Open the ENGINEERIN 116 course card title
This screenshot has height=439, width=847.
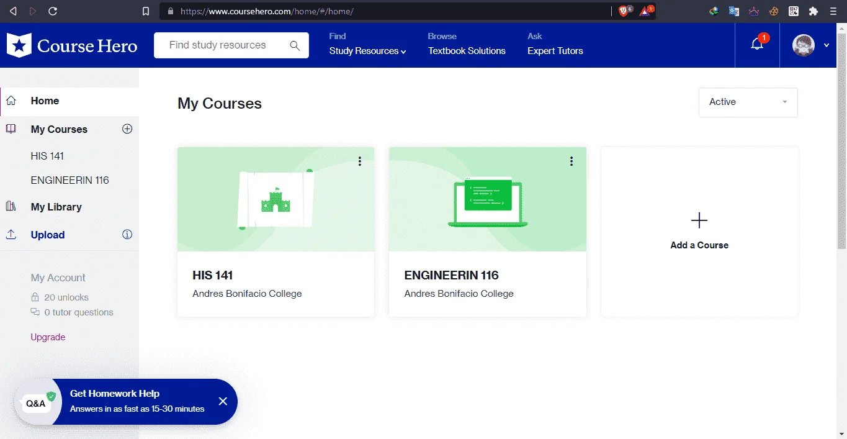(x=451, y=275)
